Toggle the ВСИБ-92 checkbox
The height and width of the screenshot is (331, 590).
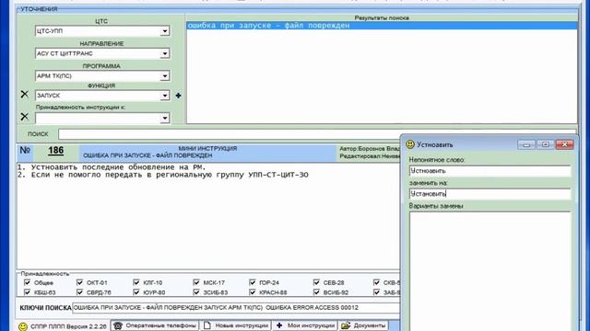(316, 292)
